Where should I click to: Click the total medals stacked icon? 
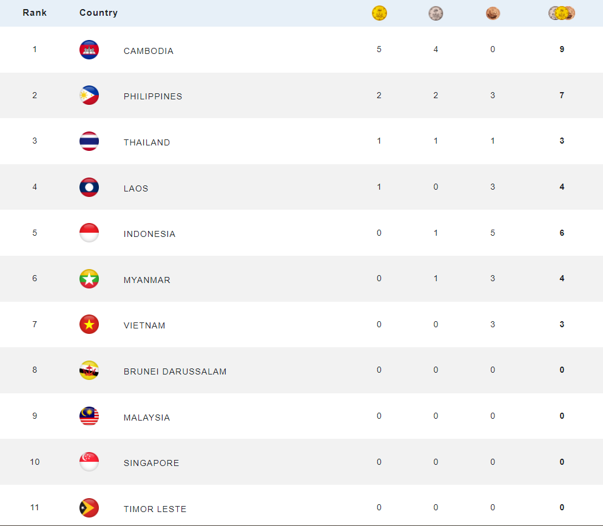pyautogui.click(x=562, y=13)
